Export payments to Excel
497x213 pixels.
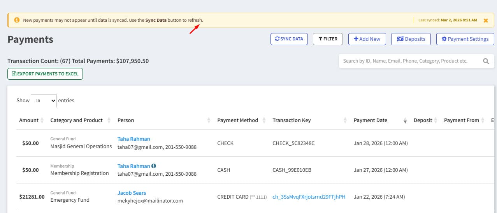[45, 74]
